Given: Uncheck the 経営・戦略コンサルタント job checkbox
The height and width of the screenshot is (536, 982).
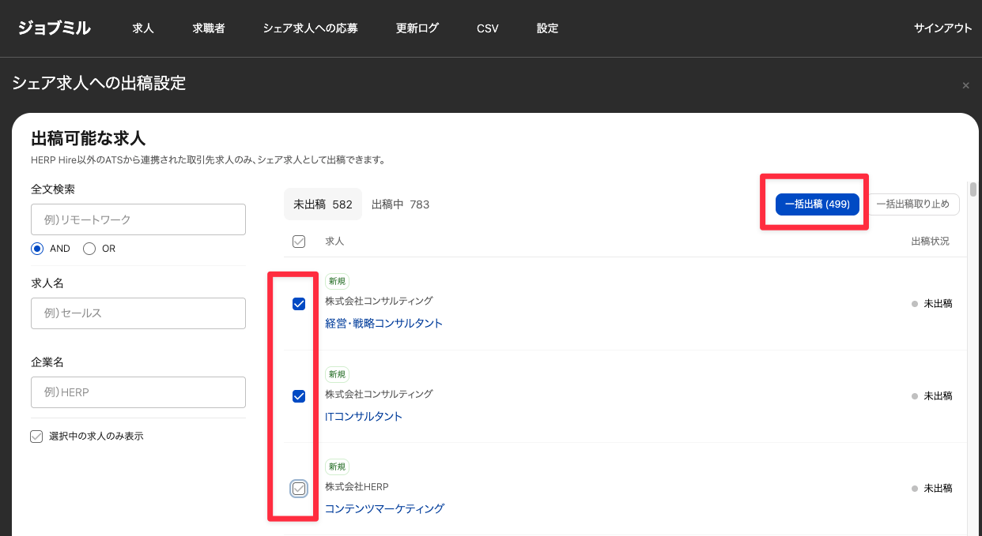Looking at the screenshot, I should point(299,304).
